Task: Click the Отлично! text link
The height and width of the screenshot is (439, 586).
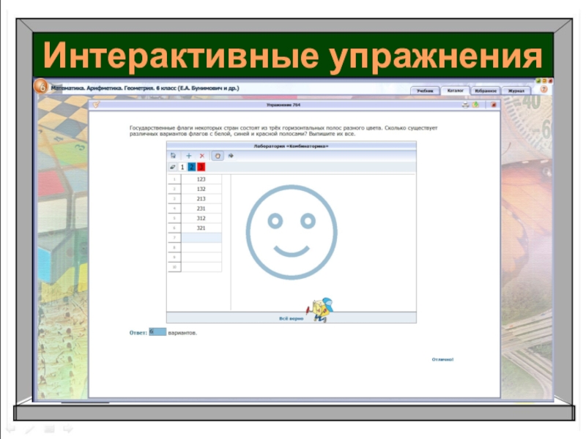Action: 442,359
